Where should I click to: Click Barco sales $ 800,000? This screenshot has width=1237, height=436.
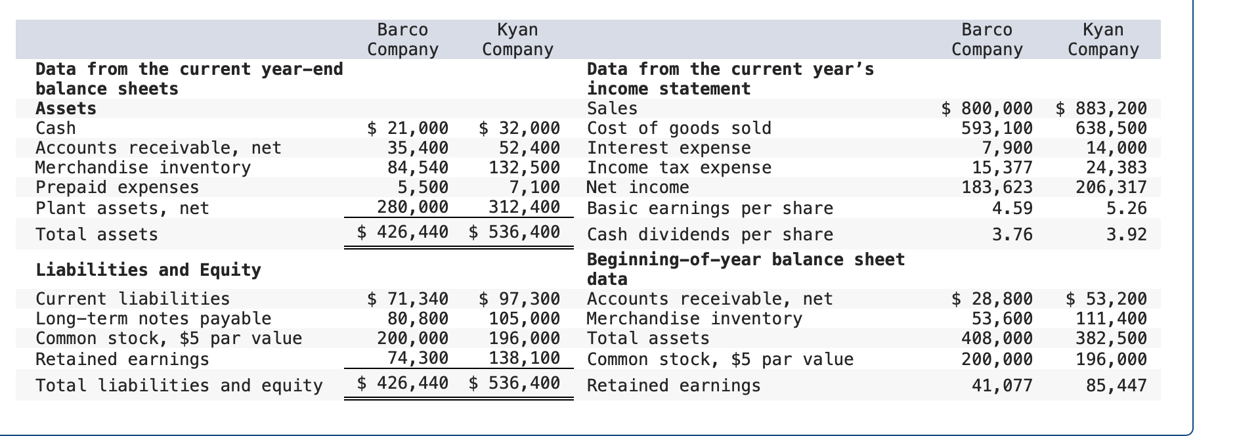(986, 108)
